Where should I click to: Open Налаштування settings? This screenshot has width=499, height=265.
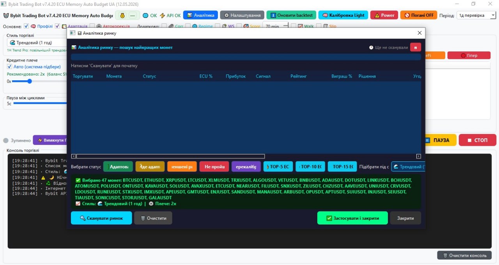point(242,15)
